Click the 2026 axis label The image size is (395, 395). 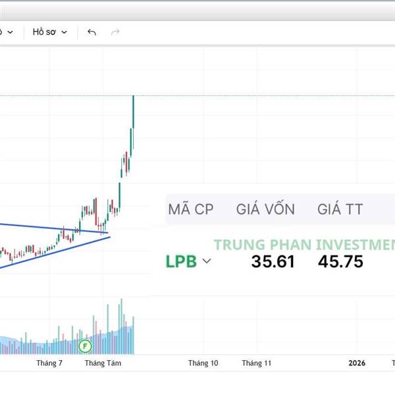(357, 363)
